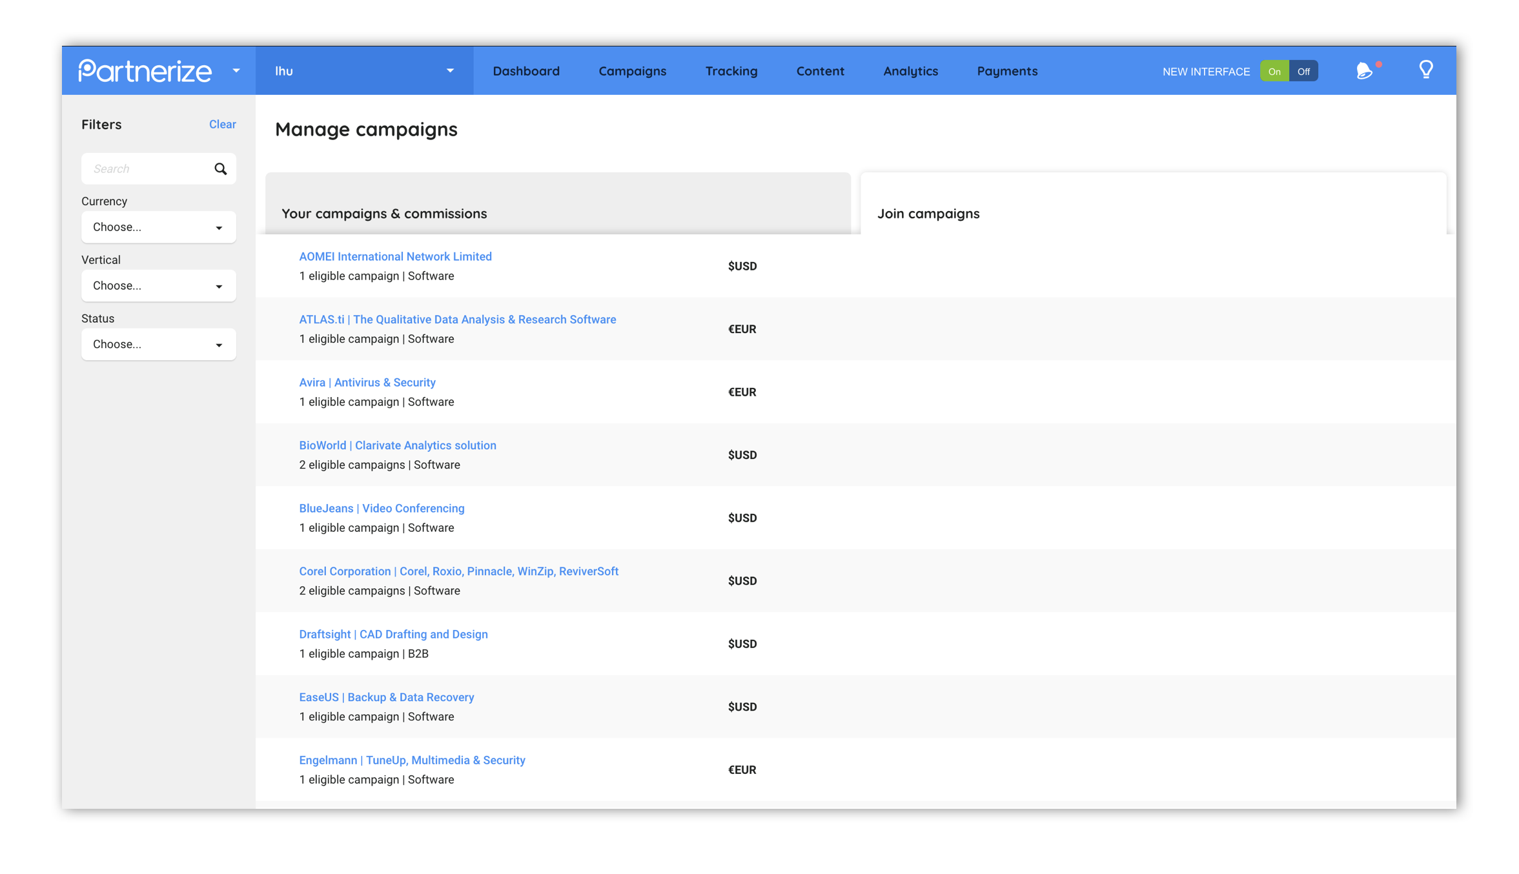Click $USD in the Draftsight row
Image resolution: width=1519 pixels, height=874 pixels.
pos(742,644)
